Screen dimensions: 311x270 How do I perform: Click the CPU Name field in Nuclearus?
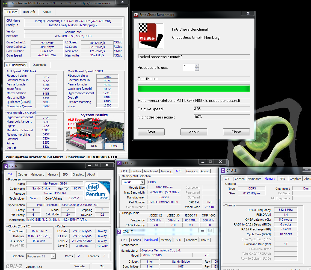pos(73,21)
